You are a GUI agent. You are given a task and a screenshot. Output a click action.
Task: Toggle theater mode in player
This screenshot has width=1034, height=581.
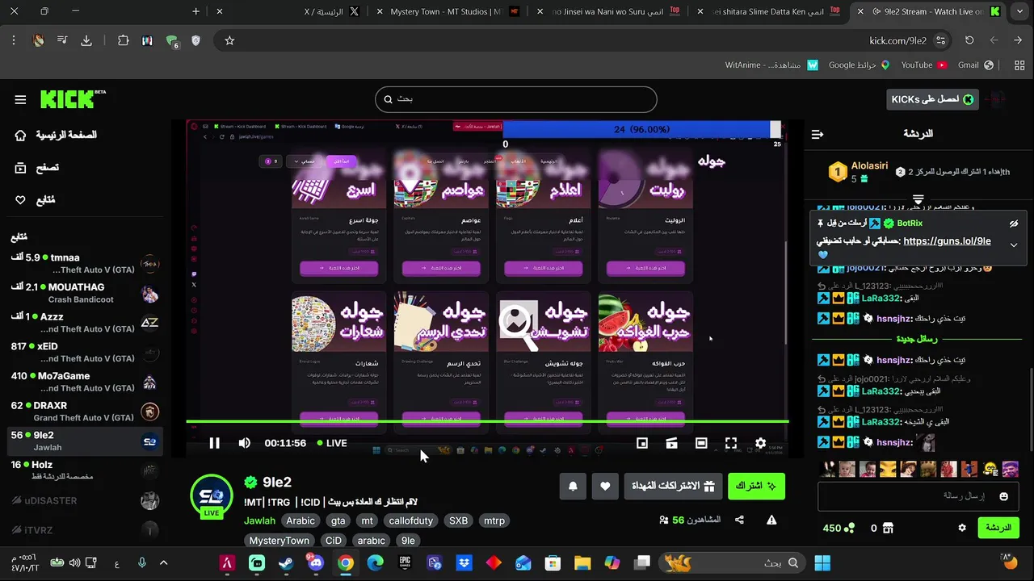point(701,443)
